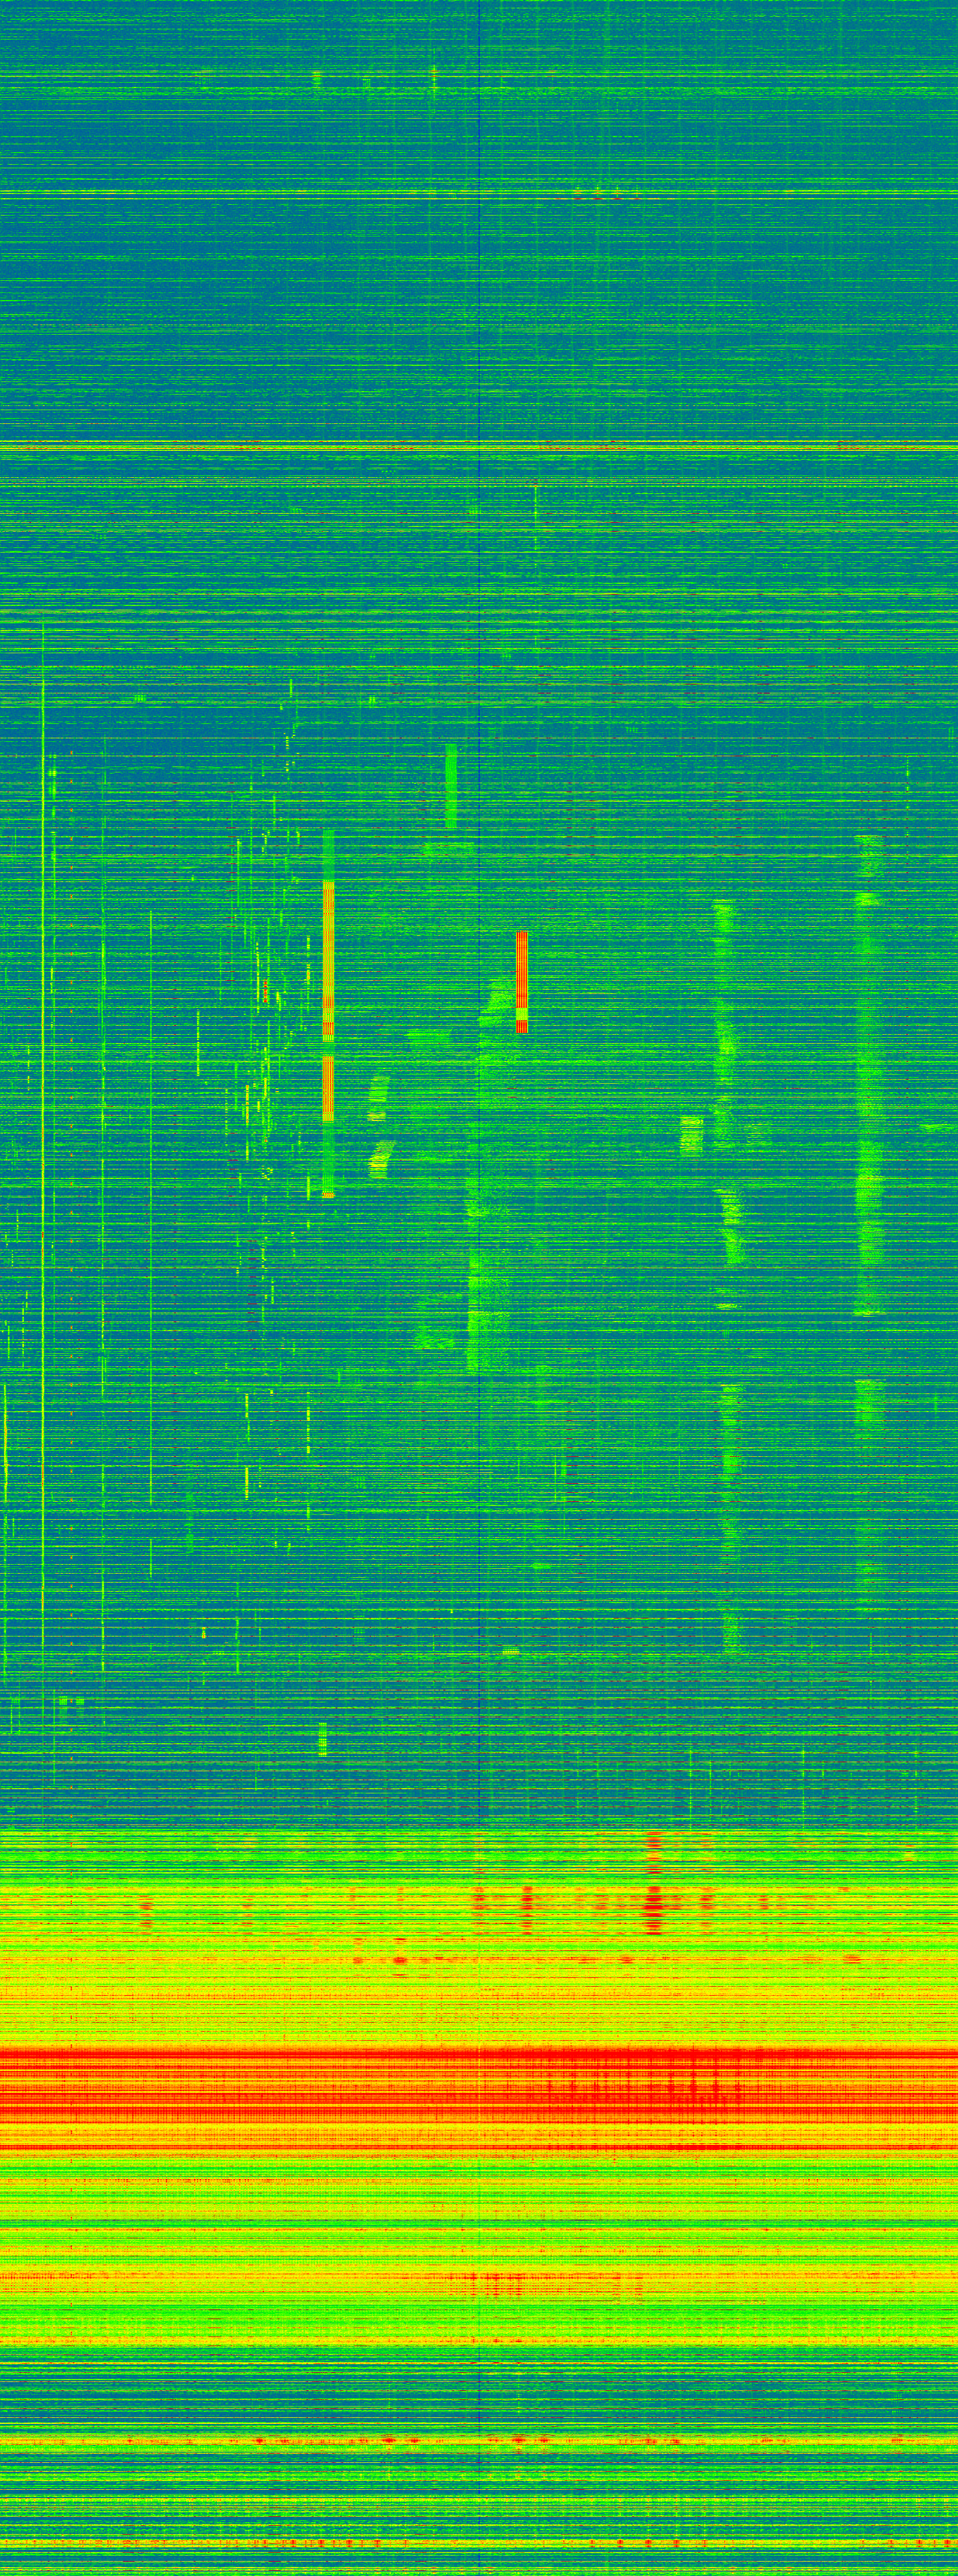The image size is (958, 2576).
Task: Click the bright green block left of the right streaks
Action: (x=691, y=1134)
